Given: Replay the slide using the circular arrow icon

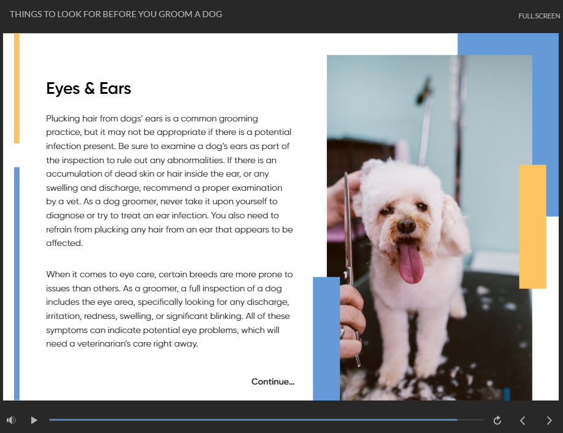Looking at the screenshot, I should coord(497,420).
